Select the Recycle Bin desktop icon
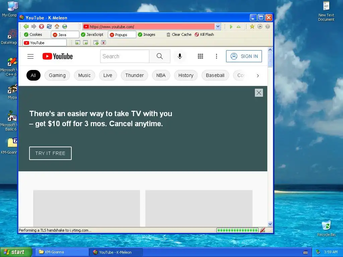Screen dimensions: 343x257 click(x=326, y=228)
